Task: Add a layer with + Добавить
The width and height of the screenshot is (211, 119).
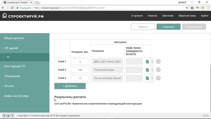Action: pos(70,86)
